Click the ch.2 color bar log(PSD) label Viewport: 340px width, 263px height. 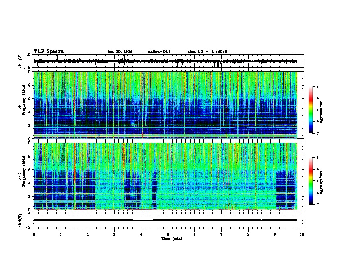[322, 183]
